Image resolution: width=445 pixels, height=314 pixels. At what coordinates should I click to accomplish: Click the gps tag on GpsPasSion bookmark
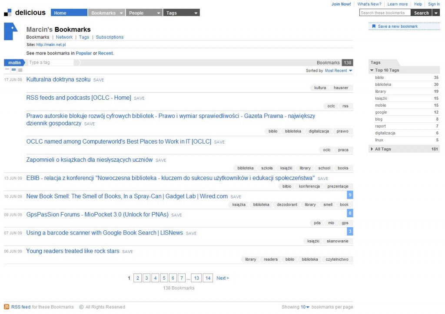click(x=345, y=223)
